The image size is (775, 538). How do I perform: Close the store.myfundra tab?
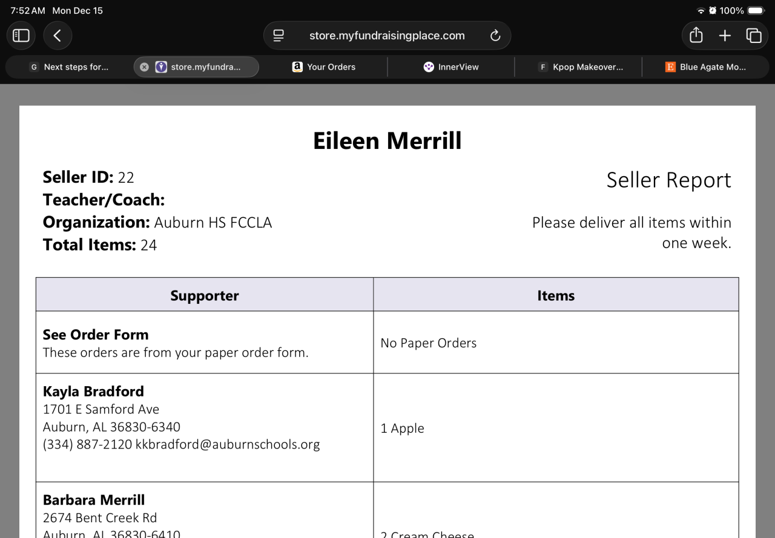tap(144, 67)
